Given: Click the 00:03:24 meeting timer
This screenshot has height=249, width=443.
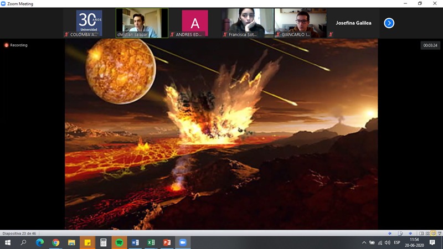Looking at the screenshot, I should [430, 45].
